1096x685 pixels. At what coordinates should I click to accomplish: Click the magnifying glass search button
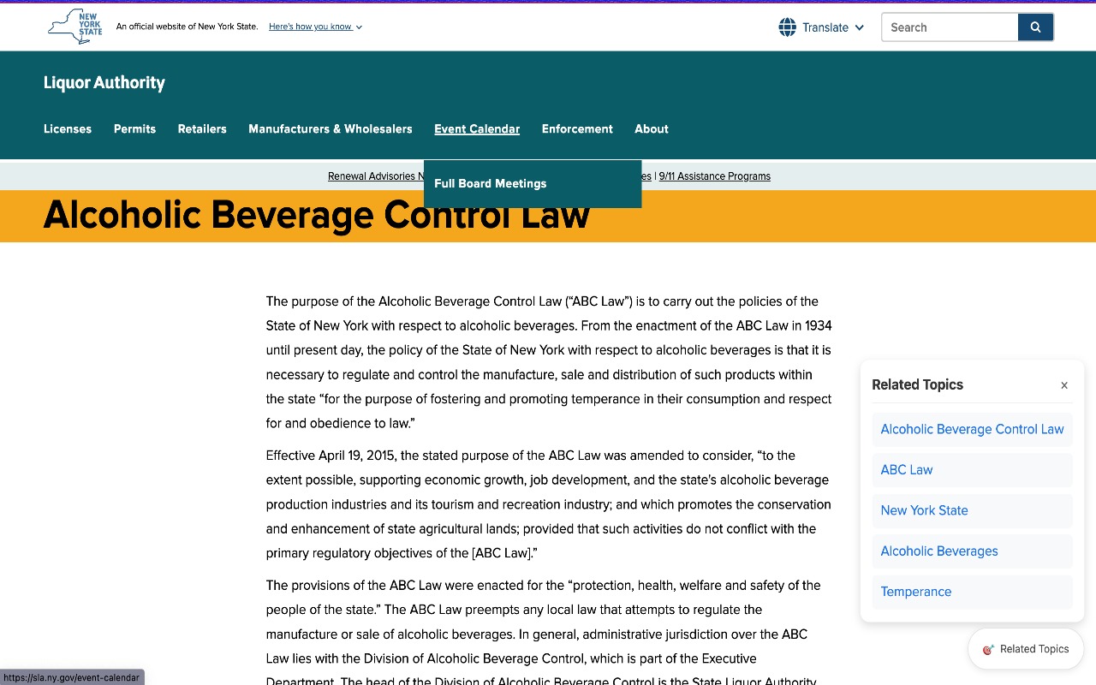tap(1035, 27)
